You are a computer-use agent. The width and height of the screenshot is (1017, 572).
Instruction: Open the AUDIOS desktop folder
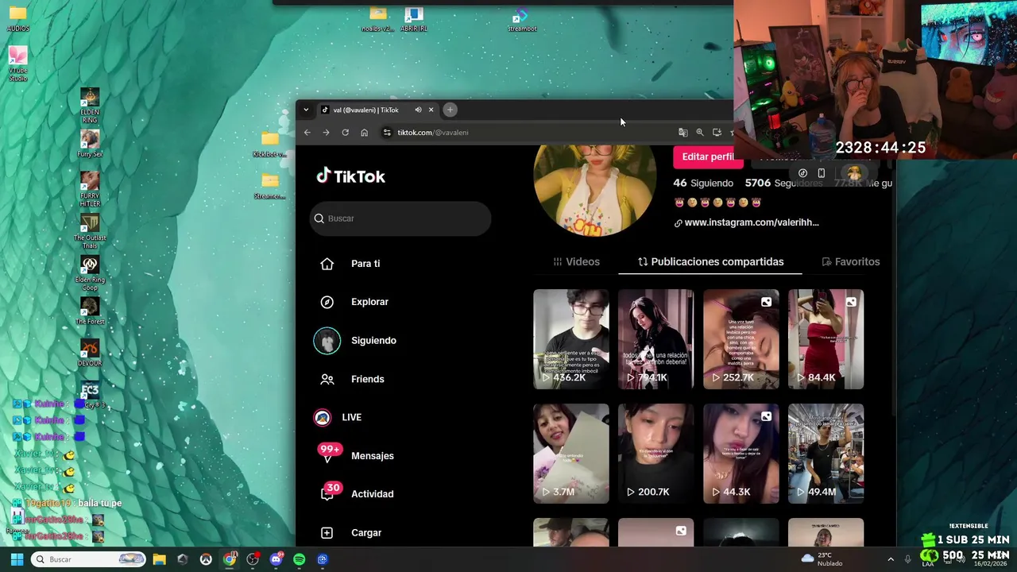pos(17,18)
